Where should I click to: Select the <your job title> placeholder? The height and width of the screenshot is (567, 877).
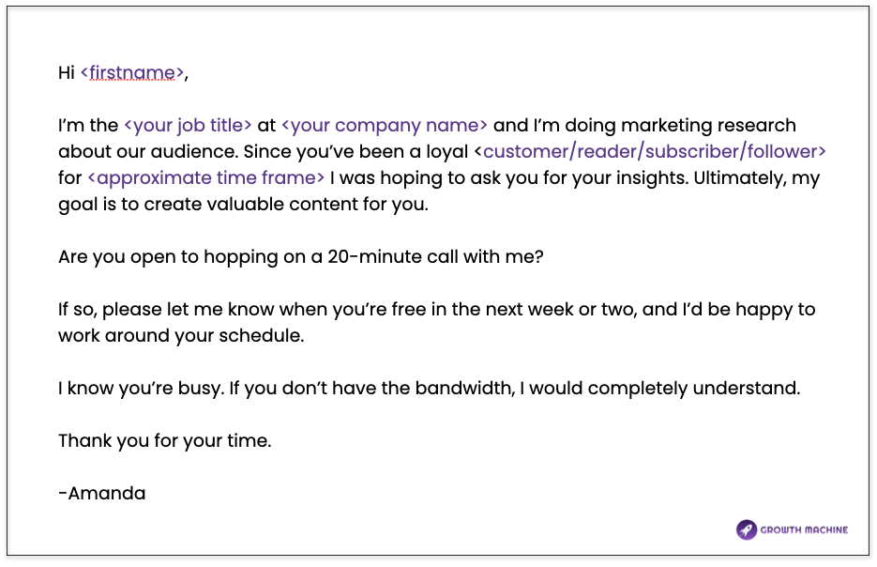pos(188,126)
